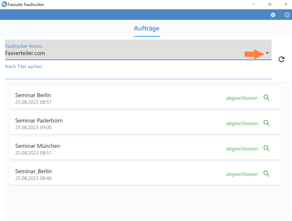Click abgeschlossen status of Seminar Paderborn
The image size is (292, 221).
242,123
